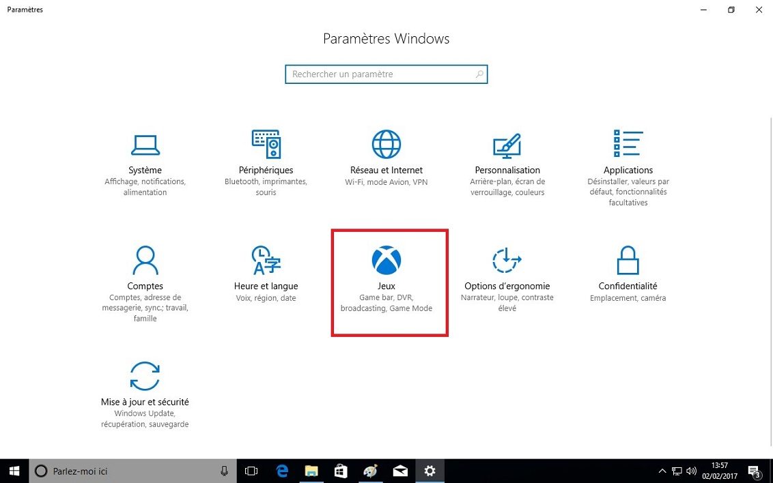
Task: Open the Comptes person icon
Action: click(145, 260)
